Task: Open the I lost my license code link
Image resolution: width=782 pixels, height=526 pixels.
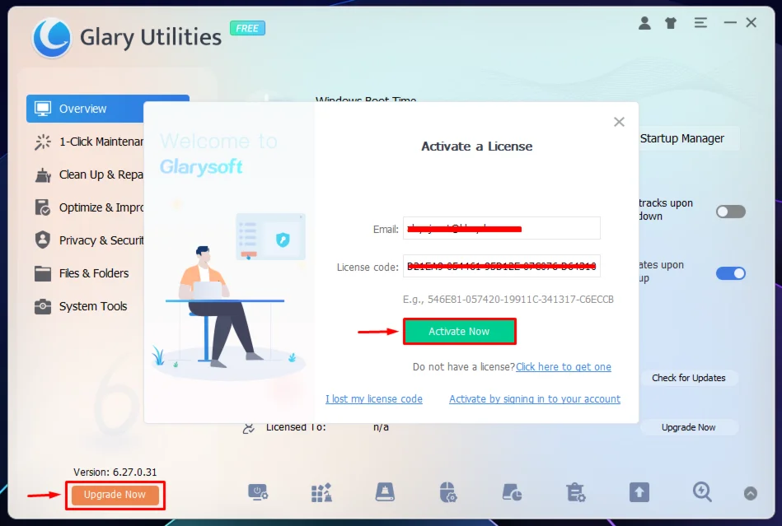Action: 374,399
